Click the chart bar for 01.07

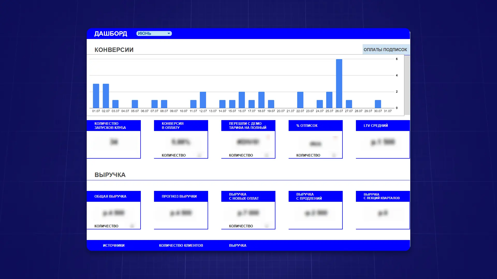click(x=96, y=96)
